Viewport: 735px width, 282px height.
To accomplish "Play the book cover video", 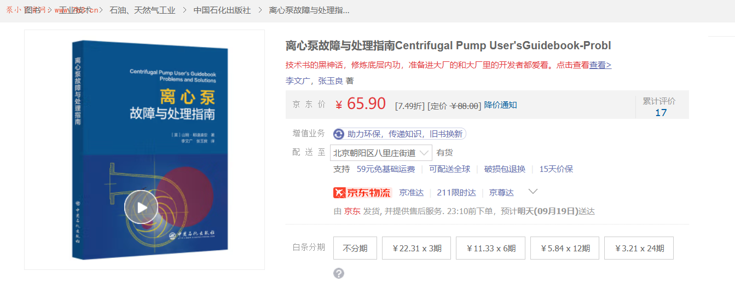I will pyautogui.click(x=141, y=207).
